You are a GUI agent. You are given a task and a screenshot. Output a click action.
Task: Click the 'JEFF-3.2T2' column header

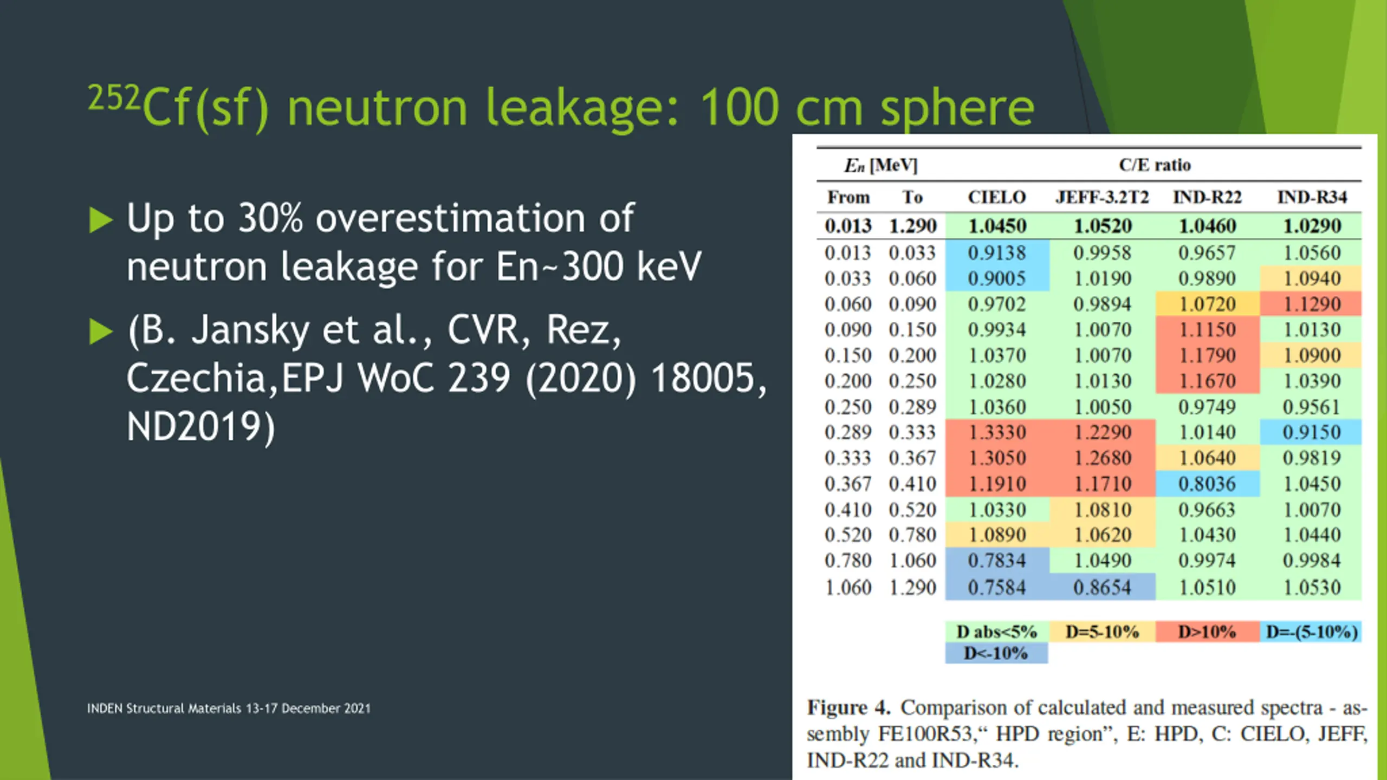tap(1102, 197)
